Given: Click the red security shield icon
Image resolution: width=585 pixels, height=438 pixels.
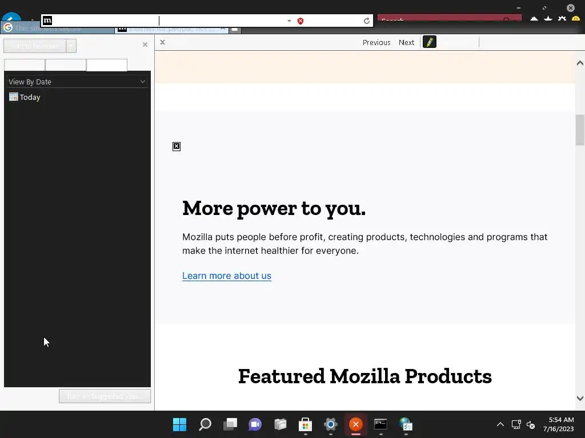Looking at the screenshot, I should [300, 21].
